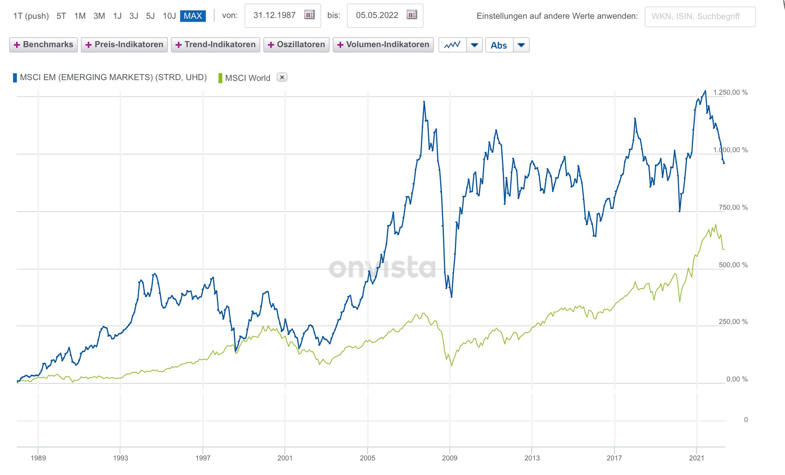
Task: Click the start date field 31.12.1987
Action: [274, 15]
